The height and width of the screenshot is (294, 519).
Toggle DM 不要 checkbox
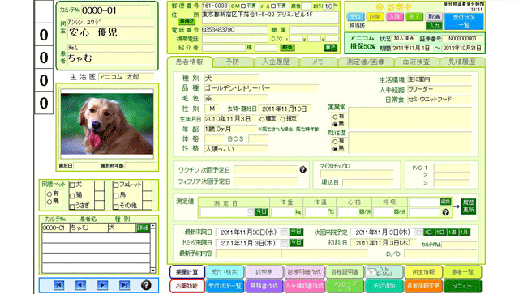click(243, 6)
